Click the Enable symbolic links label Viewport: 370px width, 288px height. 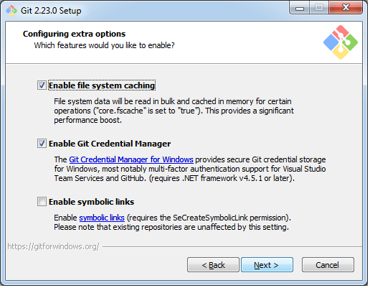[x=91, y=202]
